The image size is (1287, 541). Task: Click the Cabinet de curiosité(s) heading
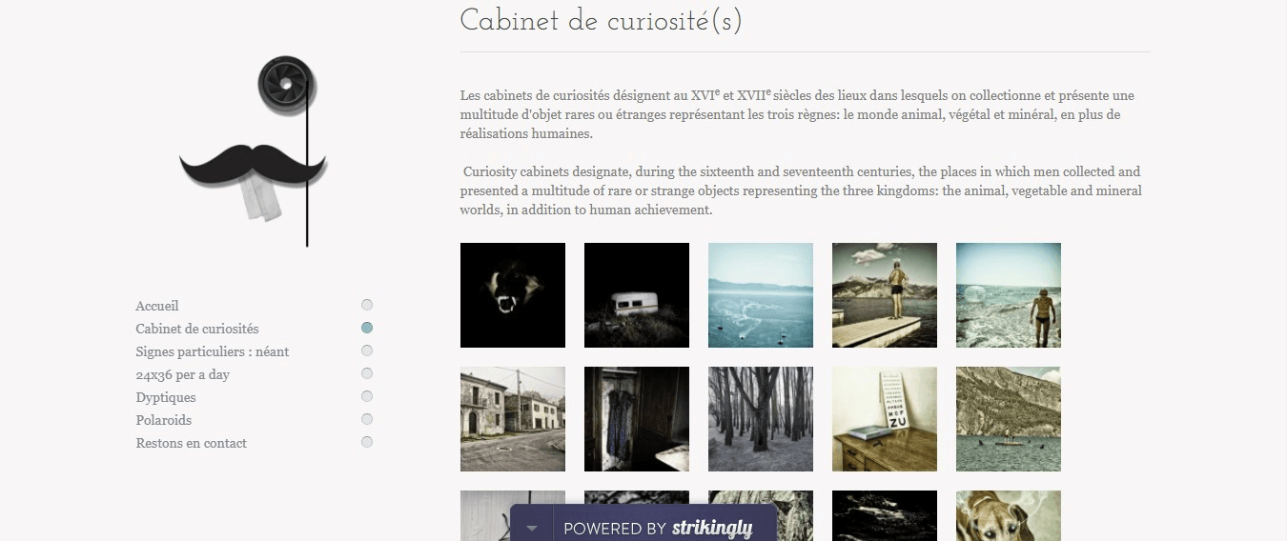(601, 21)
